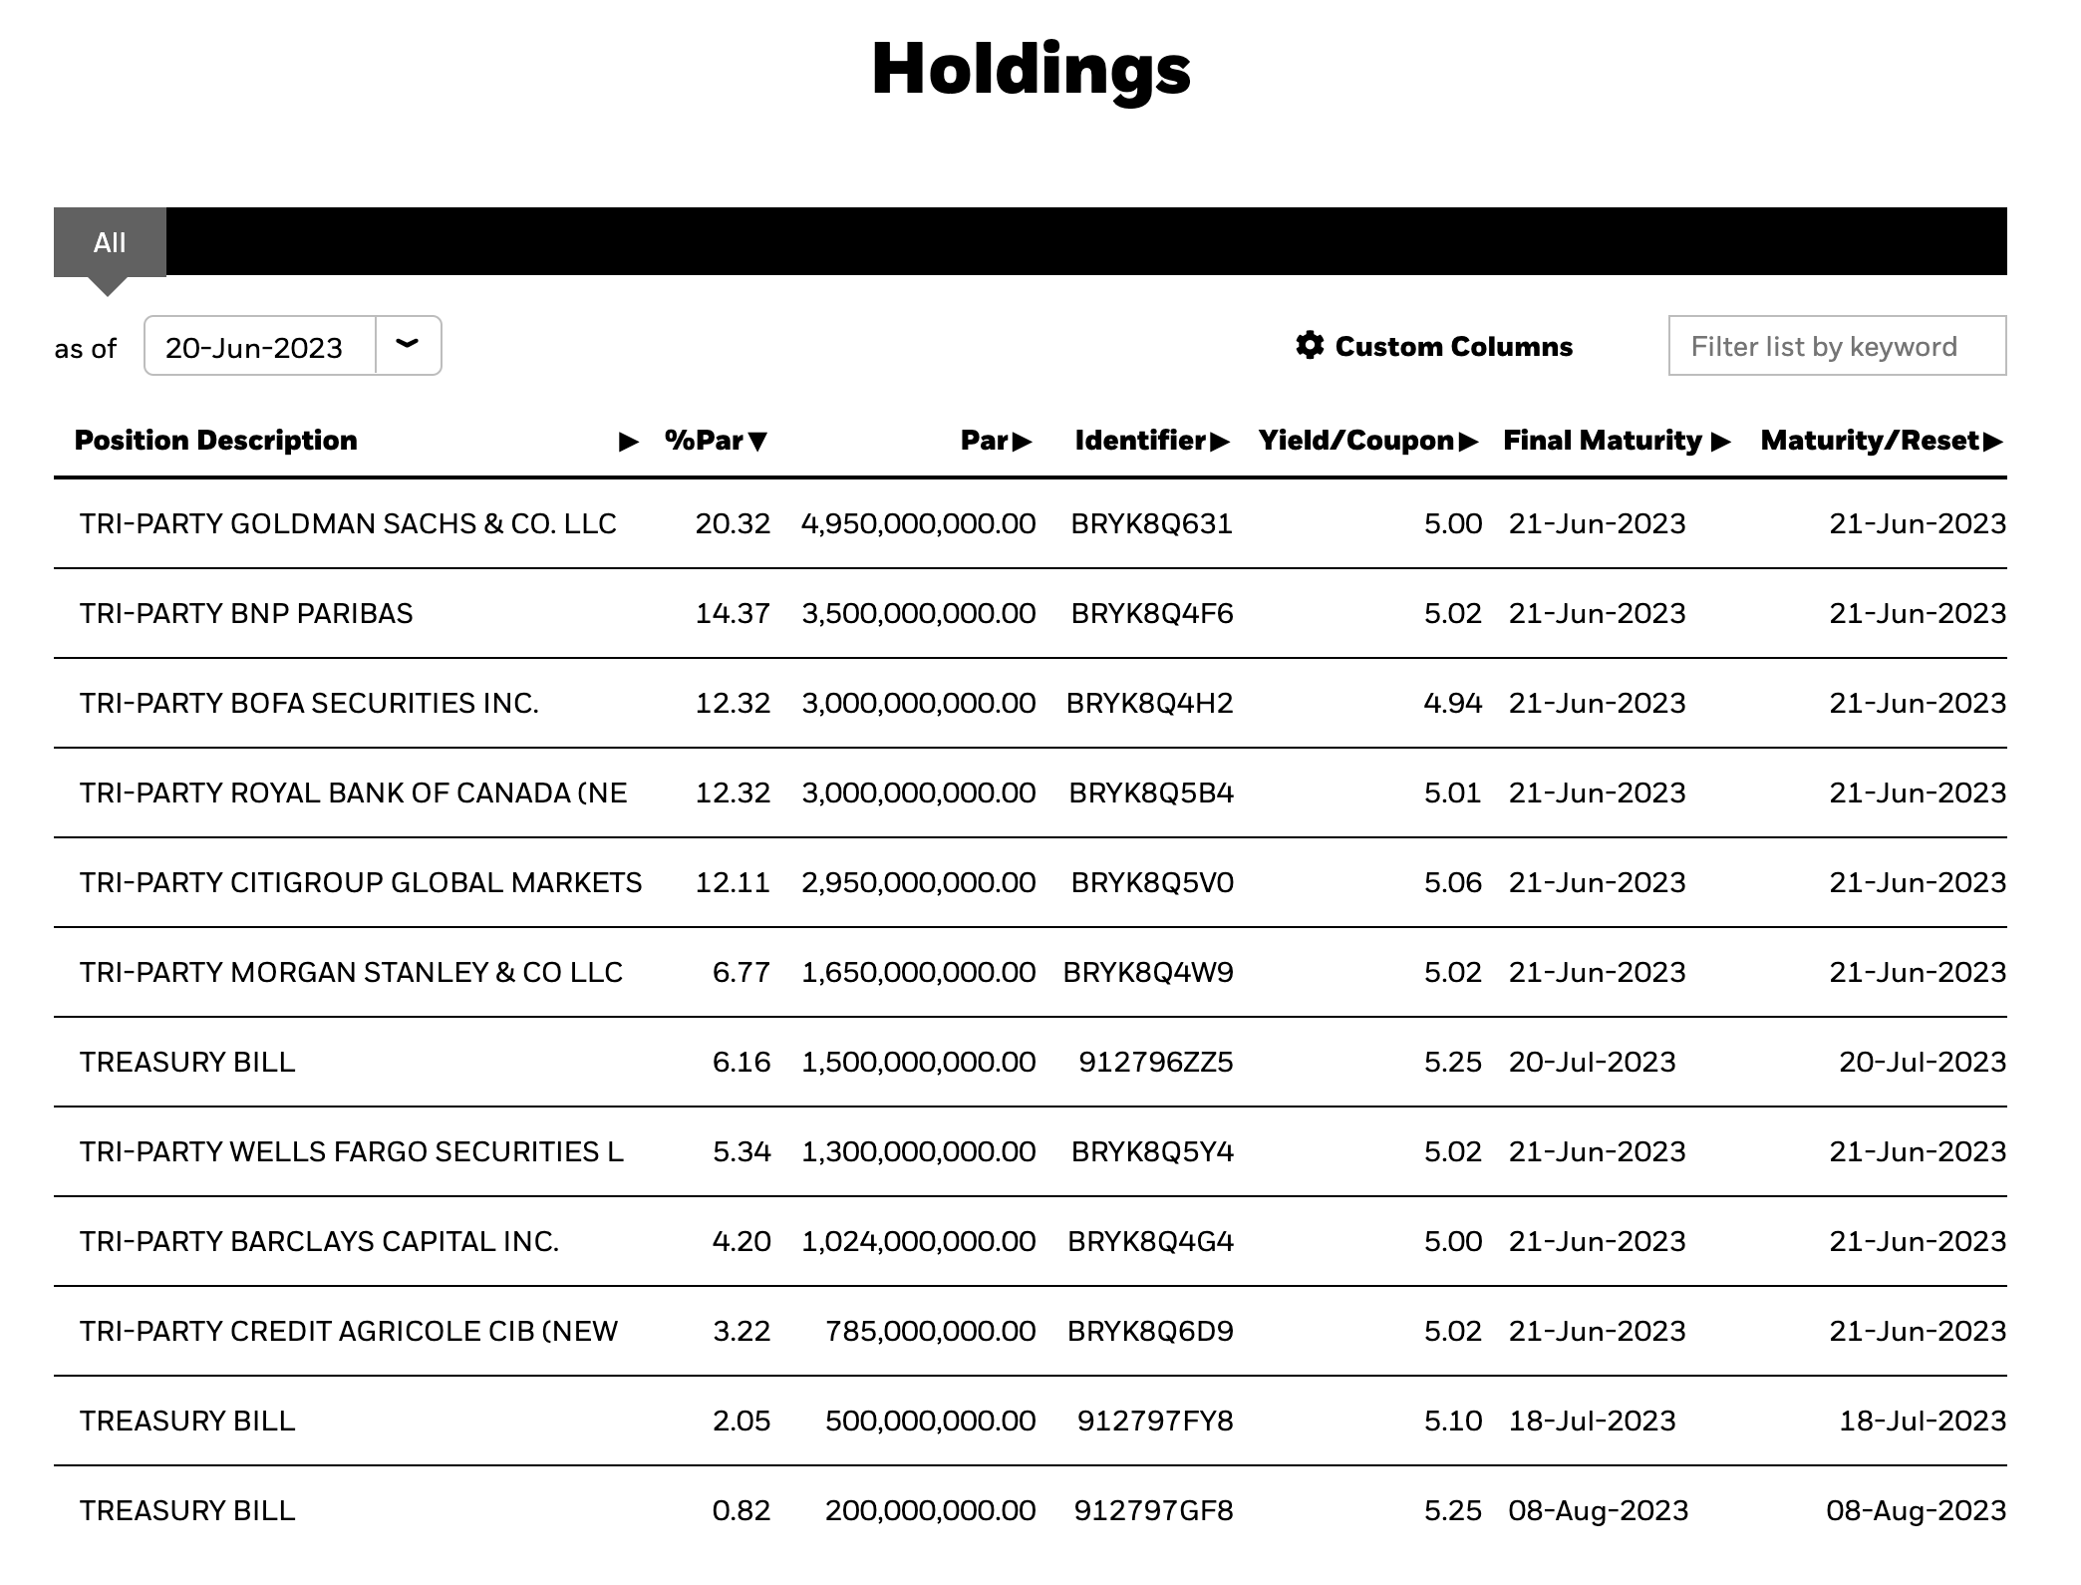Select the TRI-PARTY BARCLAYS CAPITAL INC. row

[x=1030, y=1242]
